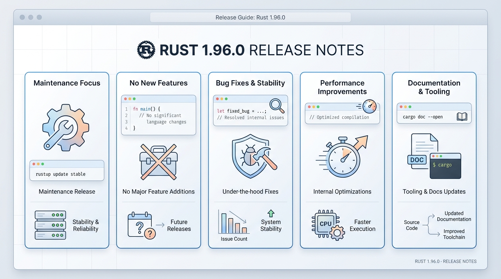Click the magnifying glass in fixed_bug code box

click(277, 105)
